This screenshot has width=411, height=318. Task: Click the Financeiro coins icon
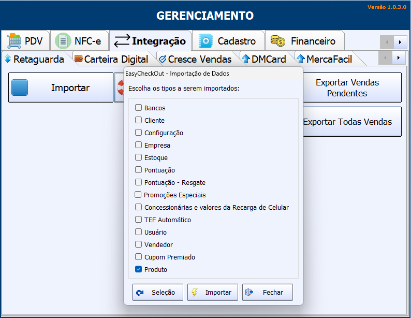(x=278, y=41)
